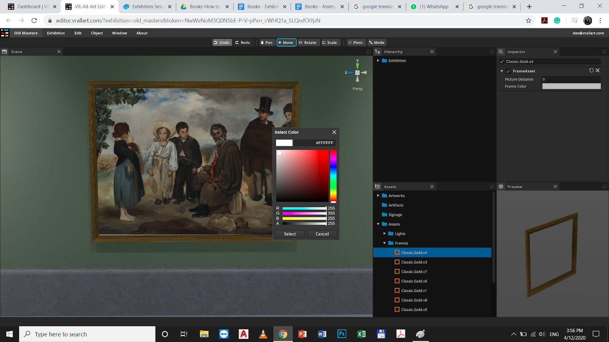609x342 pixels.
Task: Click the Pivot toolbar button
Action: [356, 43]
